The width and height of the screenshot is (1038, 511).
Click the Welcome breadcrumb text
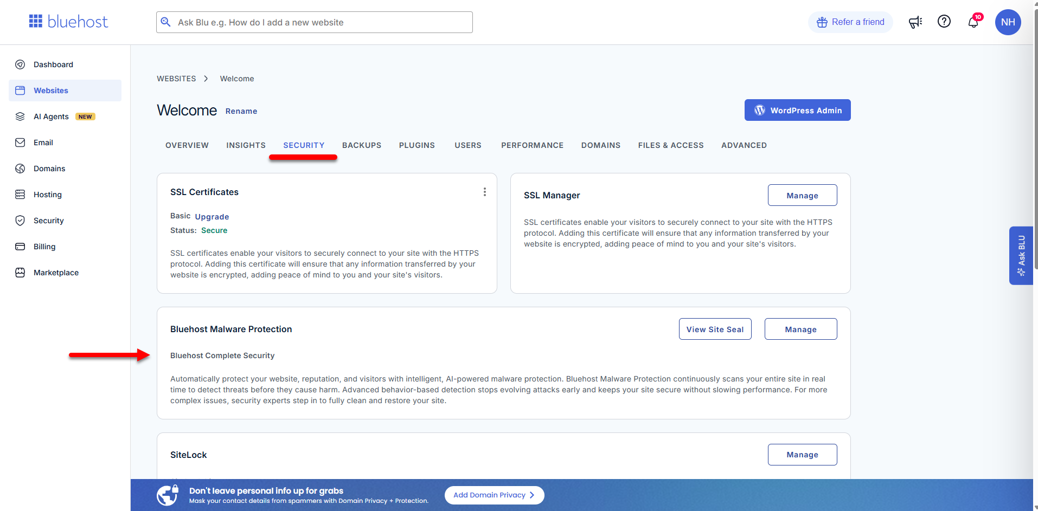(x=237, y=79)
